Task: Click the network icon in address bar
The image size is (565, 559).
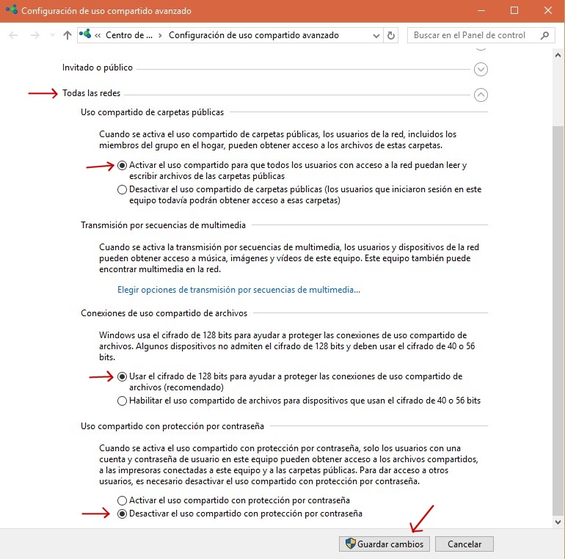Action: (x=87, y=35)
